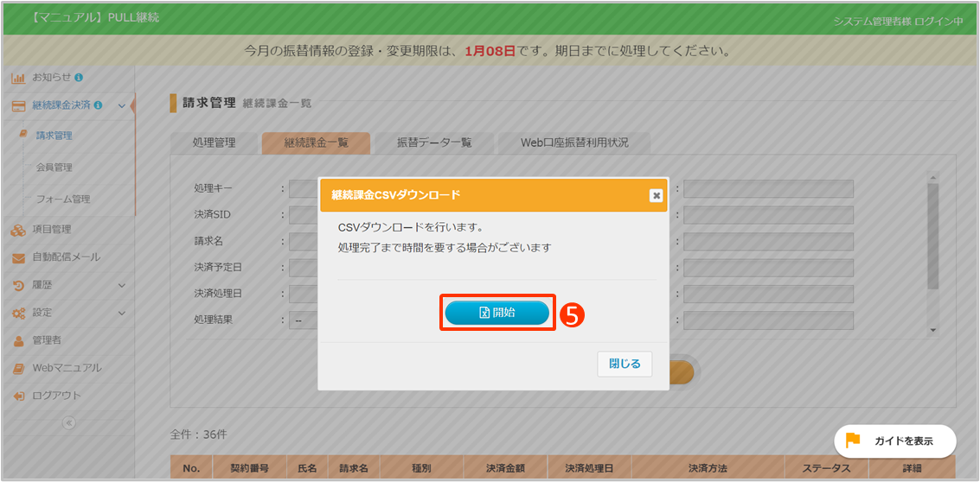Click the お知らせ chart icon in sidebar
The height and width of the screenshot is (482, 980).
17,78
